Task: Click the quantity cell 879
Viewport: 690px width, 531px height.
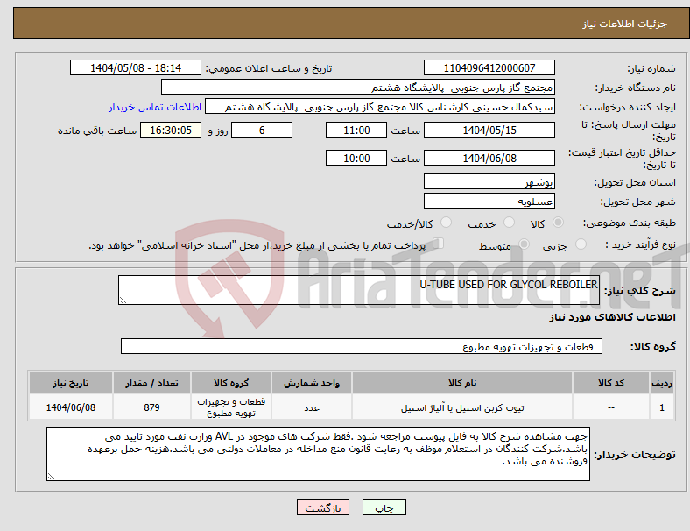Action: 151,407
